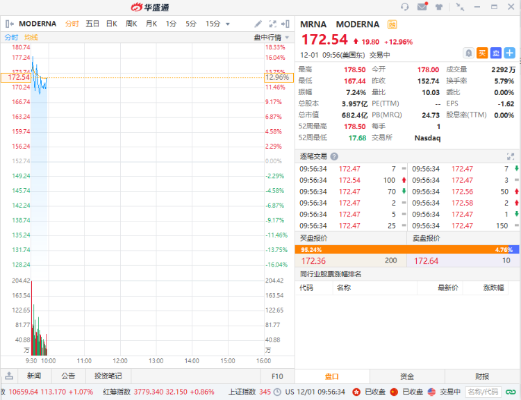
Task: Expand chart to fullscreen view
Action: tap(272, 24)
